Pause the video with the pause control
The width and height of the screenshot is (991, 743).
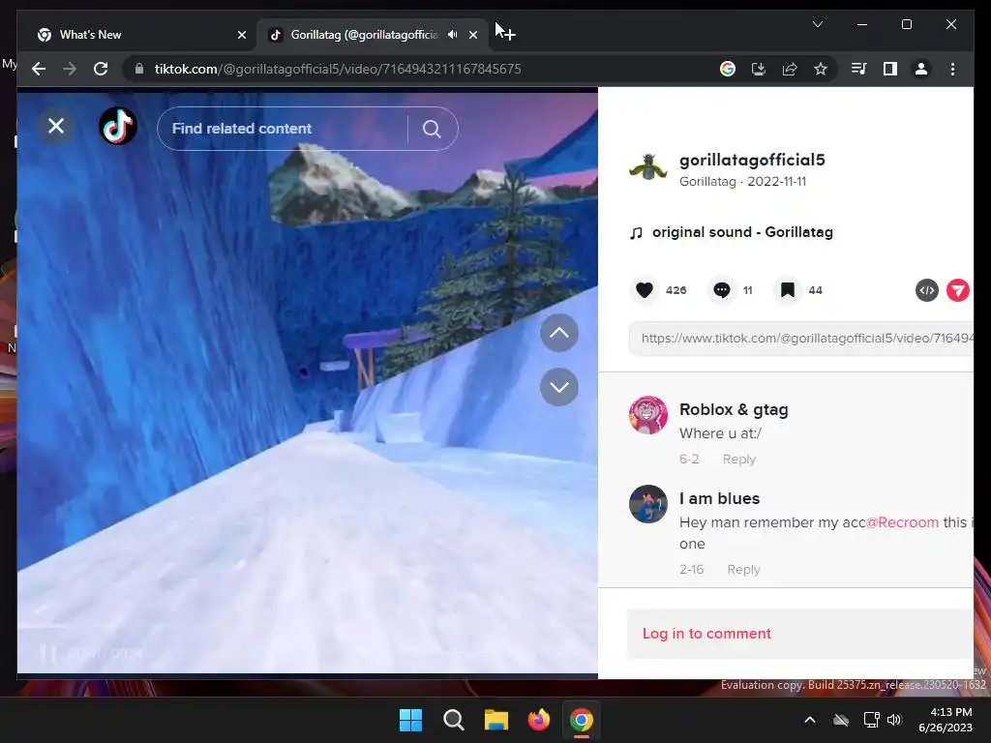(48, 653)
